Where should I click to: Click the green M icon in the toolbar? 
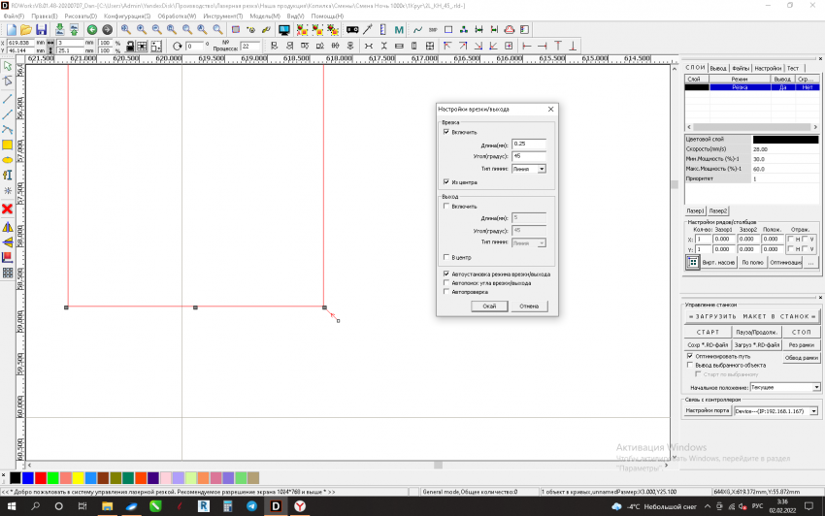399,30
